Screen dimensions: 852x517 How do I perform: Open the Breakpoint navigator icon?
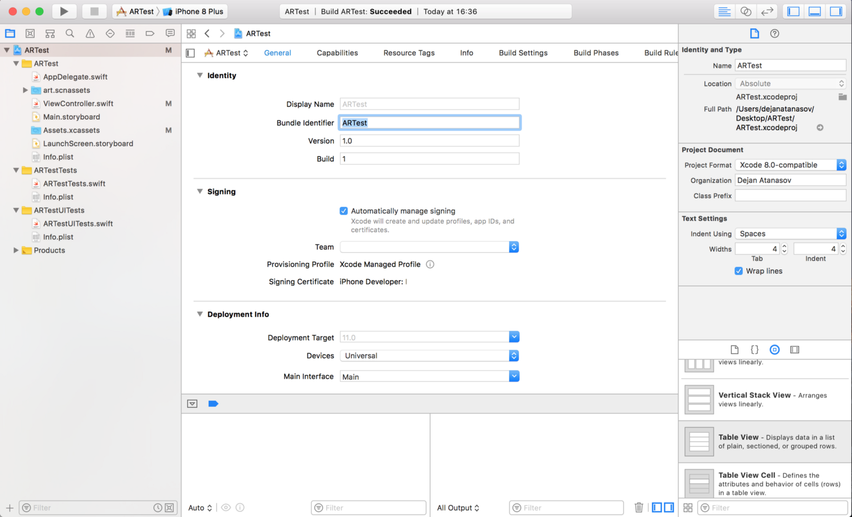click(150, 34)
